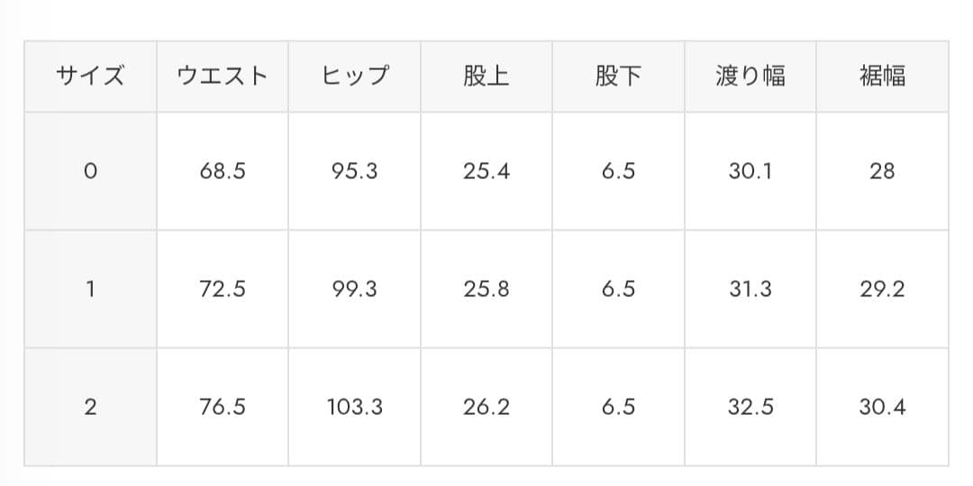This screenshot has width=973, height=486.
Task: Select the ヒップ header cell
Action: (354, 76)
